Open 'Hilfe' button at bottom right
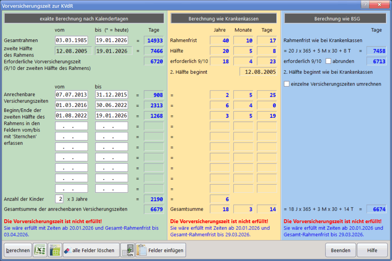 [372, 250]
